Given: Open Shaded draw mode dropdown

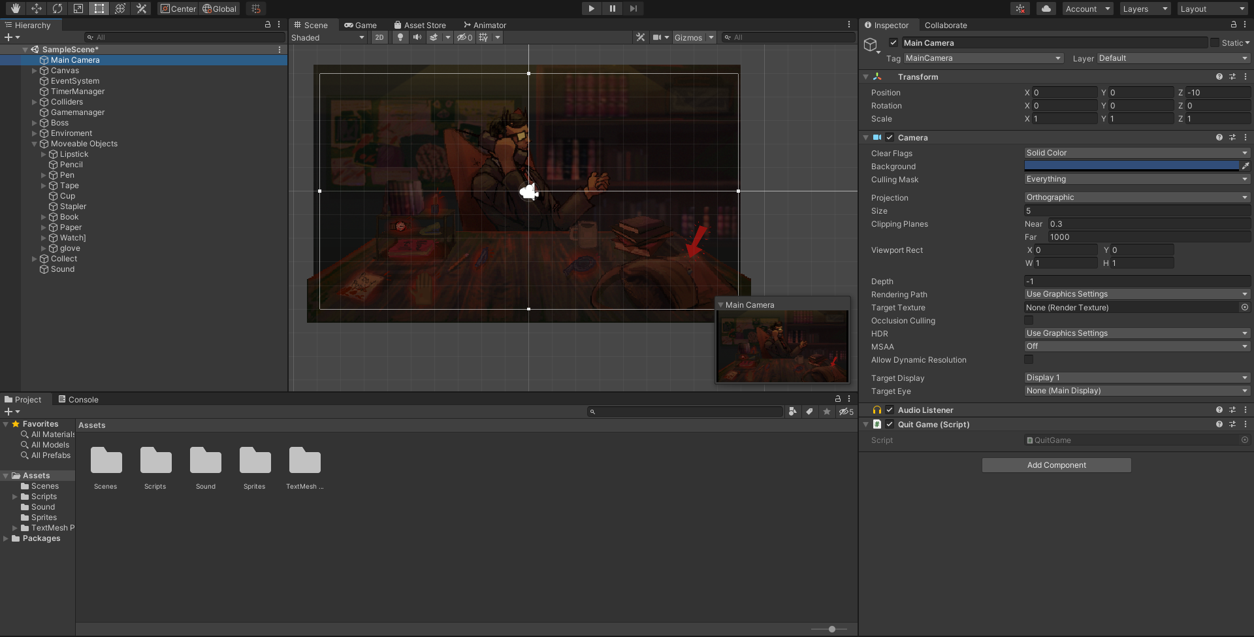Looking at the screenshot, I should click(x=328, y=37).
